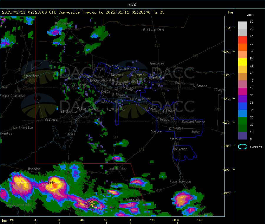The image size is (265, 224).
Task: Select the magenta 39 dBZ color swatch
Action: (243, 91)
